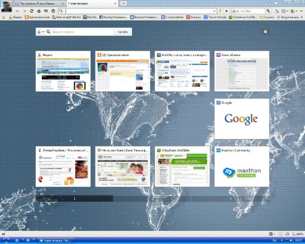The height and width of the screenshot is (244, 305).
Task: Close the first Зона обмена tab
Action: (63, 4)
